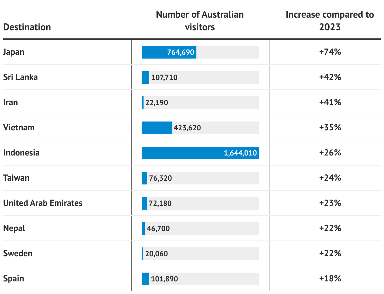Select the Spain row label
This screenshot has height=294, width=384.
pyautogui.click(x=14, y=279)
